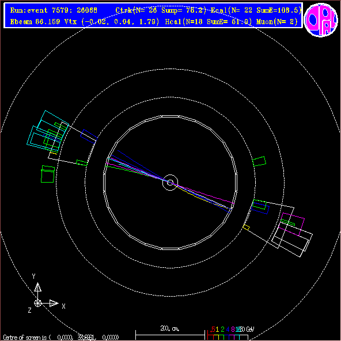Click the blue cluster box upper left
This screenshot has width=341, height=341.
tap(89, 137)
